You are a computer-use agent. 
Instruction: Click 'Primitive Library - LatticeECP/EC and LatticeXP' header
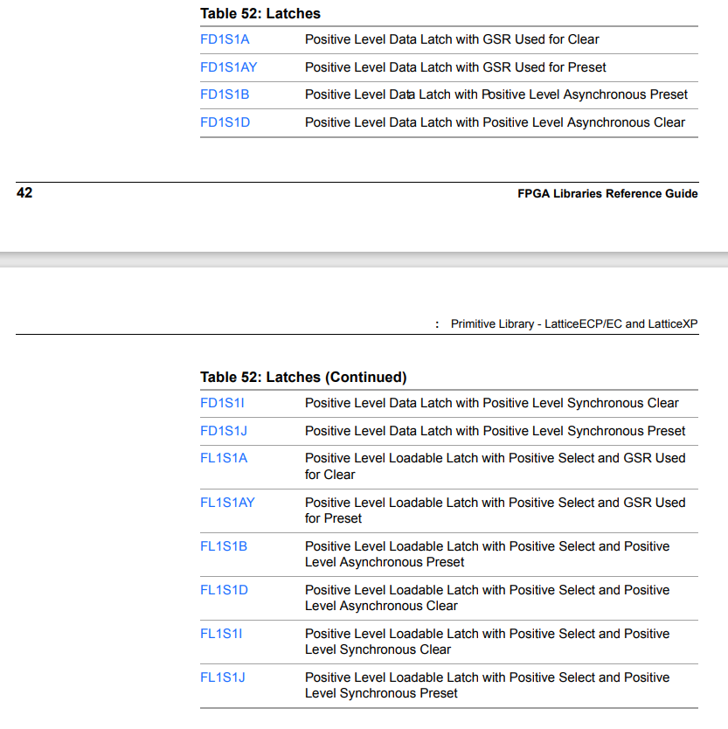tap(574, 324)
